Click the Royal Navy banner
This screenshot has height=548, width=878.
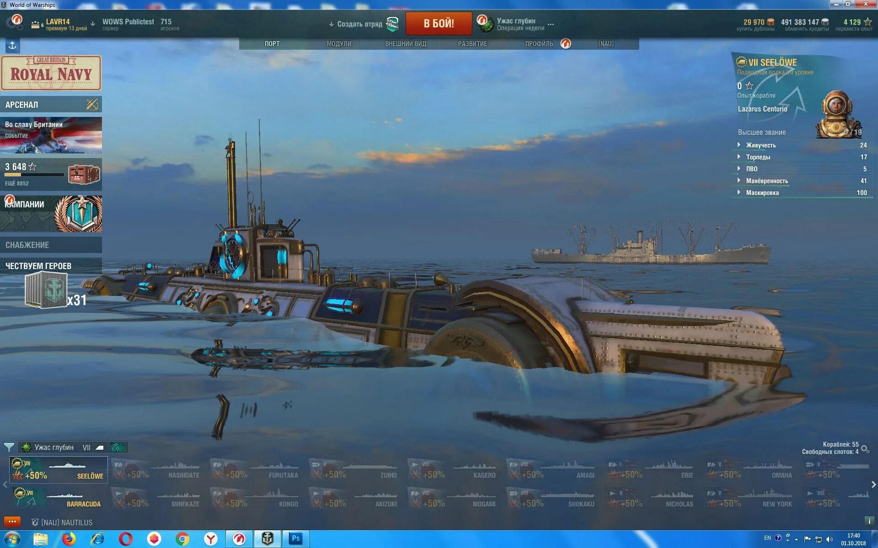[x=51, y=73]
